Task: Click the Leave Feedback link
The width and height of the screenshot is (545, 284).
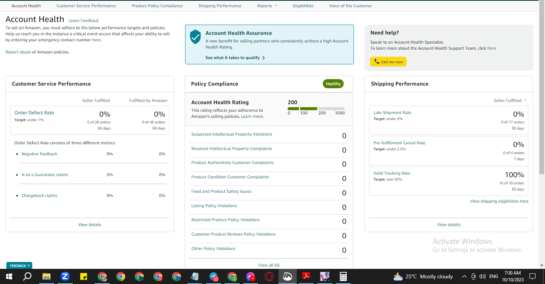Action: (x=84, y=20)
